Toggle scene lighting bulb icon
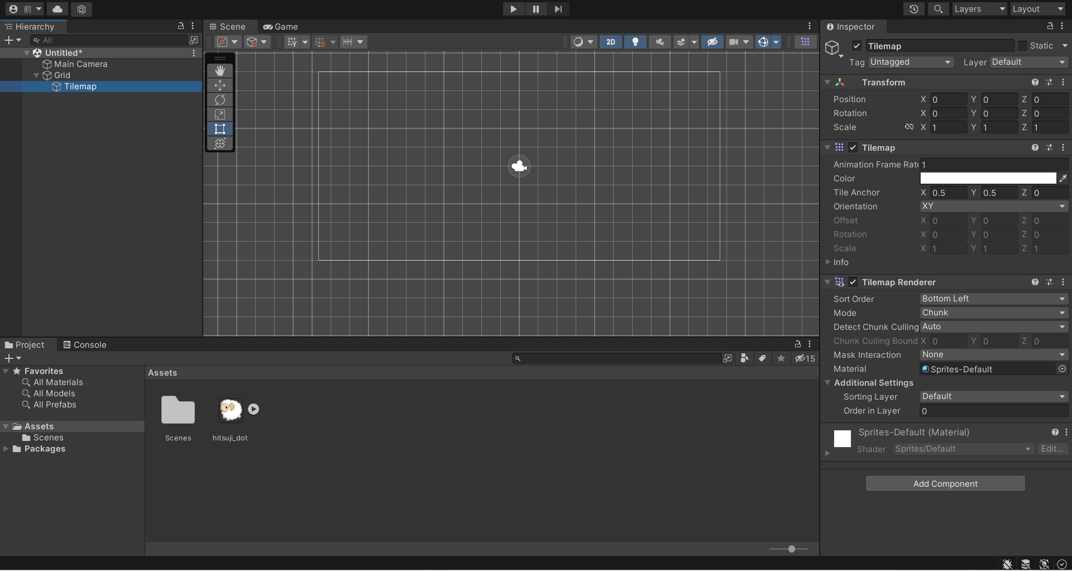This screenshot has width=1072, height=571. coord(635,42)
